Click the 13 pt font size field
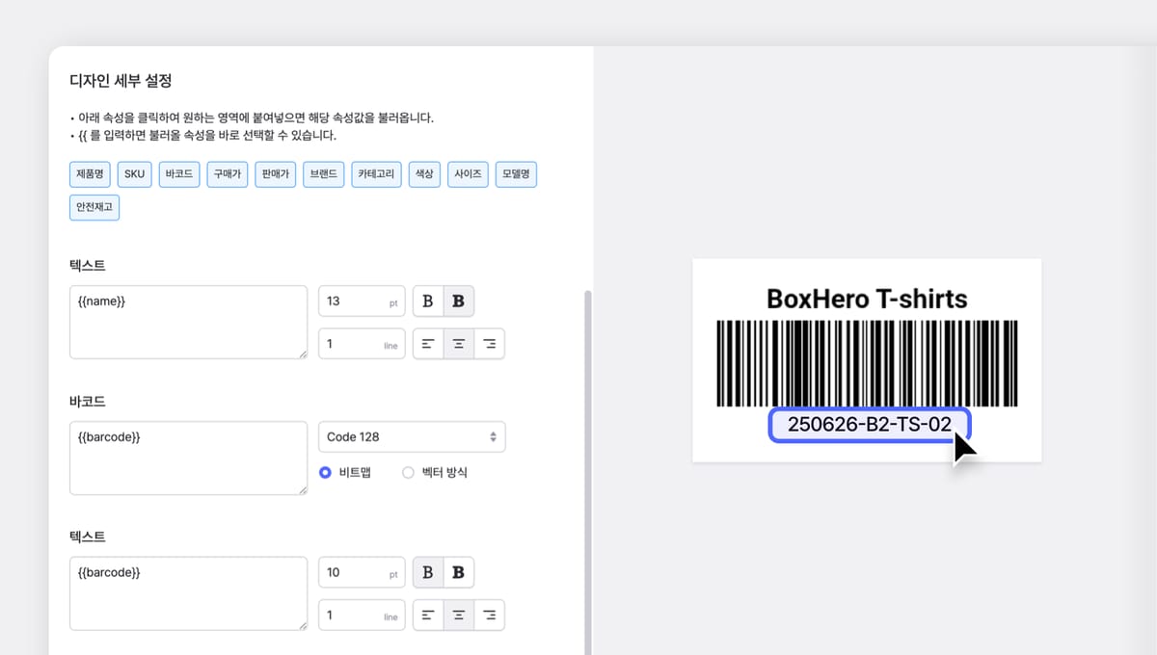This screenshot has width=1157, height=655. click(362, 301)
